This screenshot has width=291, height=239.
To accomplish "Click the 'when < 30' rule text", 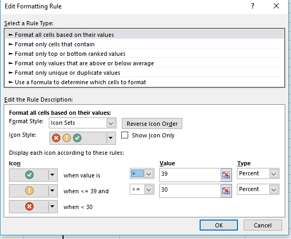I will [x=78, y=207].
